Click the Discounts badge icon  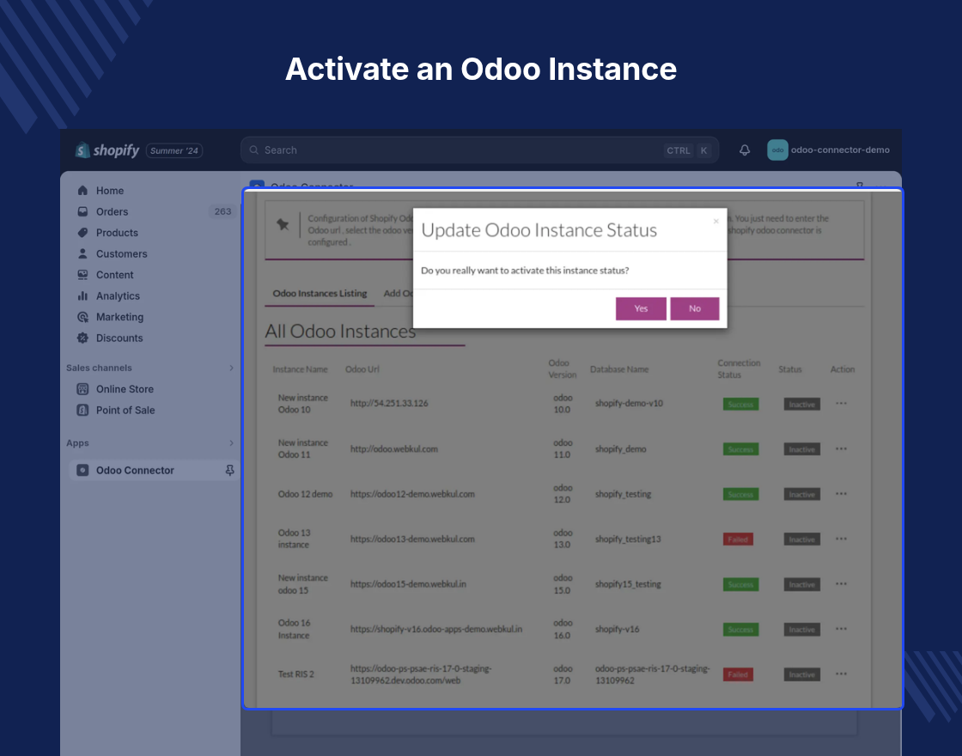pyautogui.click(x=82, y=338)
